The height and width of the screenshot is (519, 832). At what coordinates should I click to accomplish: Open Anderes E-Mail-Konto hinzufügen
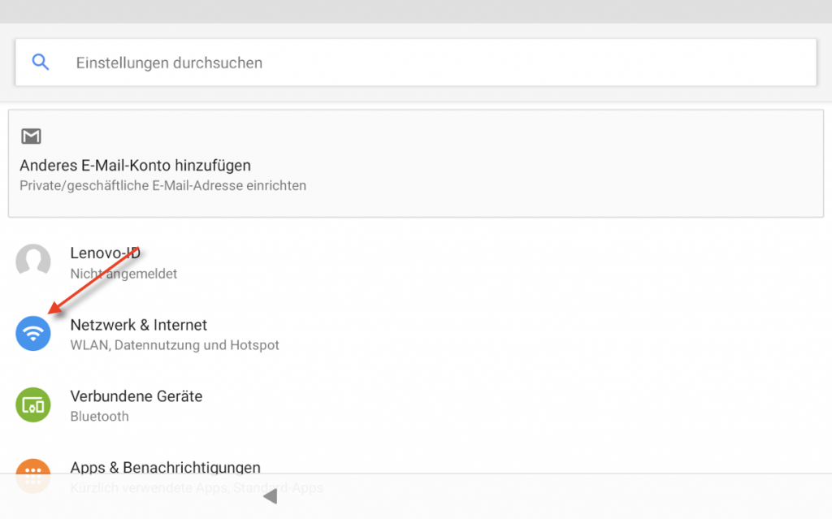pyautogui.click(x=135, y=166)
